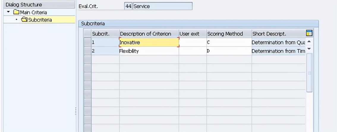Select the Subcriteria tree item
Image resolution: width=337 pixels, height=132 pixels.
pyautogui.click(x=40, y=20)
